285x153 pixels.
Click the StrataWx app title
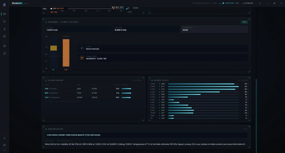17,3
